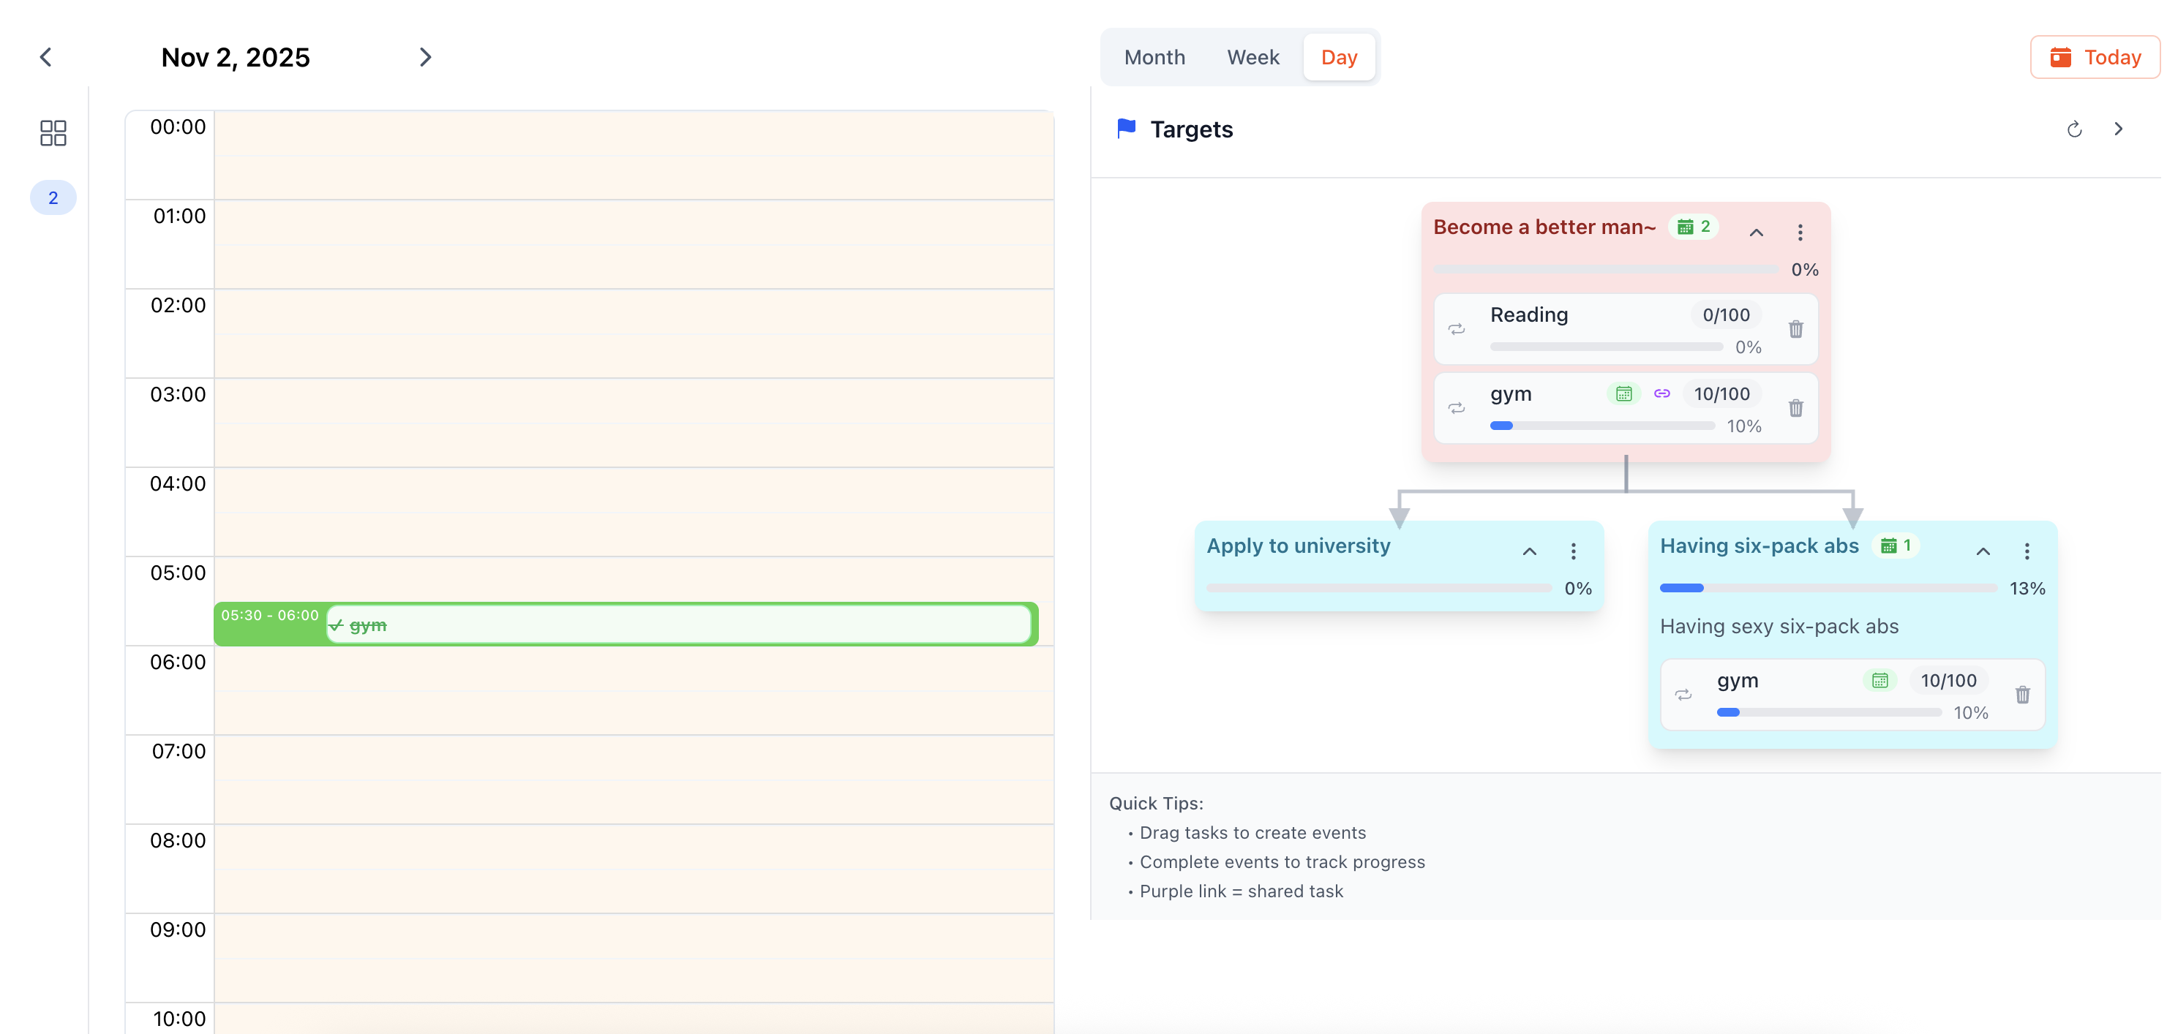Click calendar badge 1 on Having six-pack abs
This screenshot has height=1034, width=2167.
pos(1896,546)
